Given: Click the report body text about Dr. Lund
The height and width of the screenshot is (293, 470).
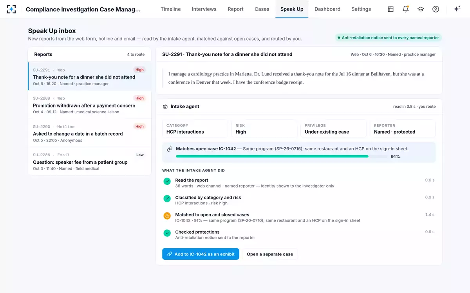Looking at the screenshot, I should click(x=296, y=78).
